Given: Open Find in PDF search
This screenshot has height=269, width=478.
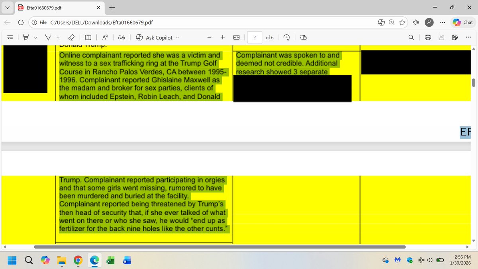Looking at the screenshot, I should tap(411, 37).
